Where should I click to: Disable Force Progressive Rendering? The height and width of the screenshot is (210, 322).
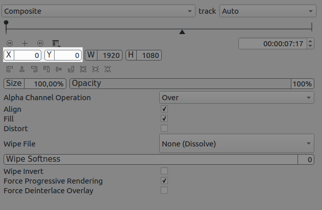point(164,181)
